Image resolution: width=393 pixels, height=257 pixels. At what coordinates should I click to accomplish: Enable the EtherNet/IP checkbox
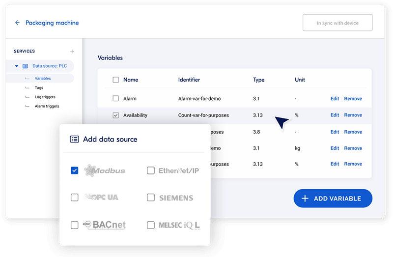(151, 171)
